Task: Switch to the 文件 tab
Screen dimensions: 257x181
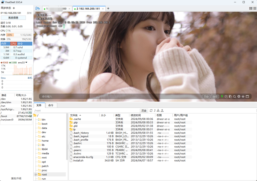Action: pyautogui.click(x=39, y=105)
